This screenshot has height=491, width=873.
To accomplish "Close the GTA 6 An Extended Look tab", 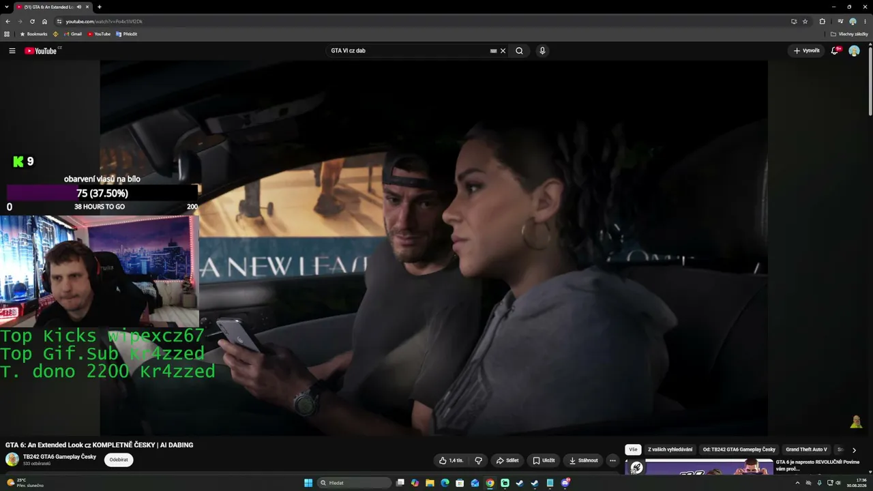I will 87,7.
